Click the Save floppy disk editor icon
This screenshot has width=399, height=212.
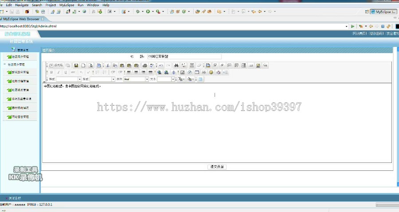tap(76, 66)
